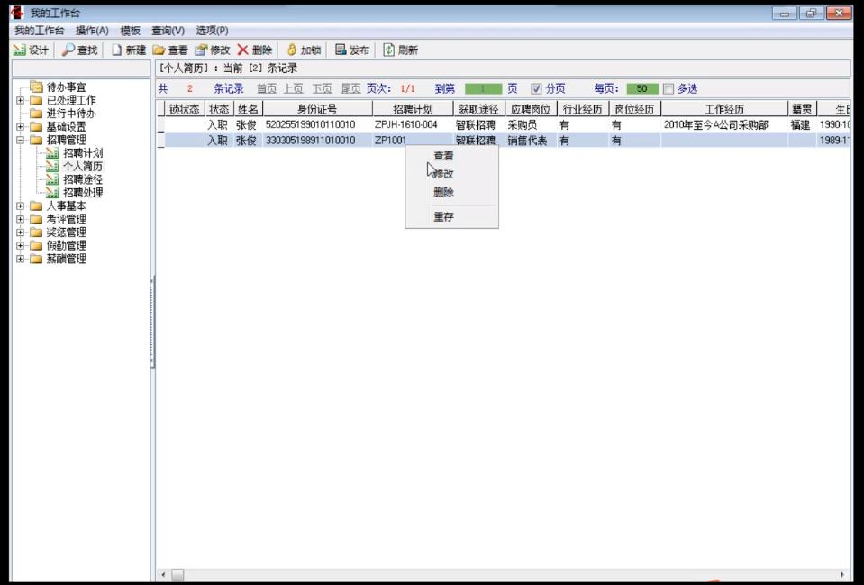Select the 基础设置 folder
Screen dimensions: 864x585
(x=66, y=127)
